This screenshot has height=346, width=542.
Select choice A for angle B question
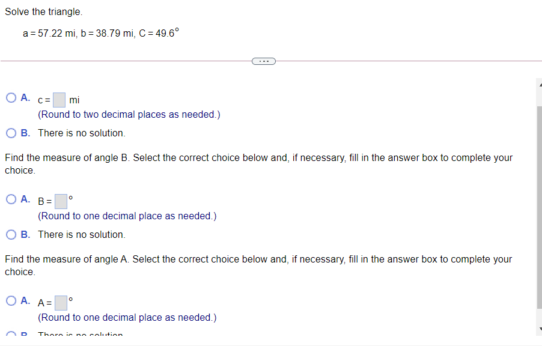[x=10, y=198]
